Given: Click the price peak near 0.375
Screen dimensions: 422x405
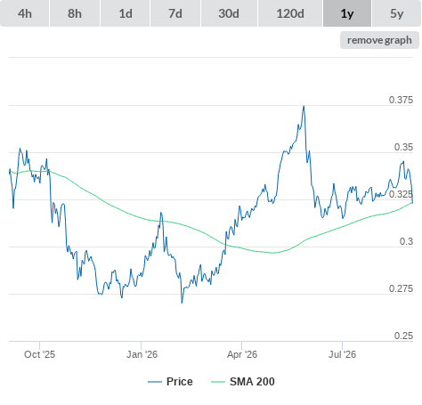Looking at the screenshot, I should tap(304, 106).
